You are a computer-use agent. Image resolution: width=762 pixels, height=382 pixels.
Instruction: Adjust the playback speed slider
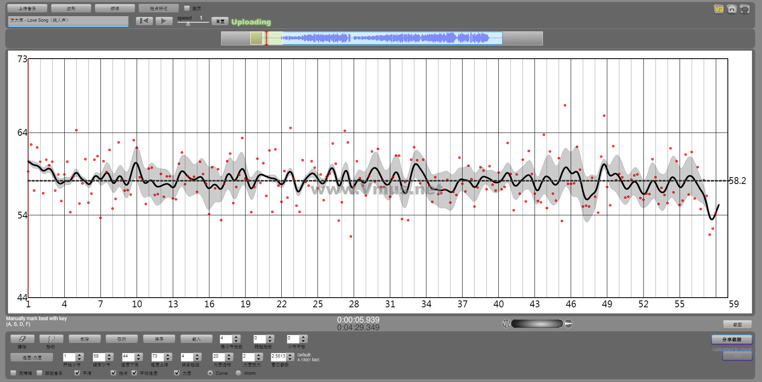(x=188, y=24)
